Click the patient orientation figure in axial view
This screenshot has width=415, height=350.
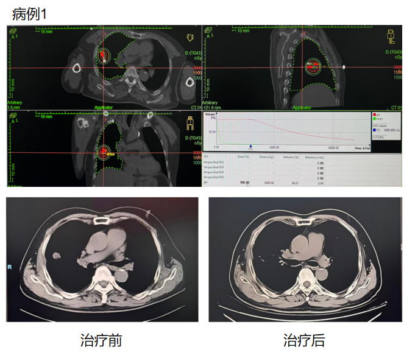point(188,38)
